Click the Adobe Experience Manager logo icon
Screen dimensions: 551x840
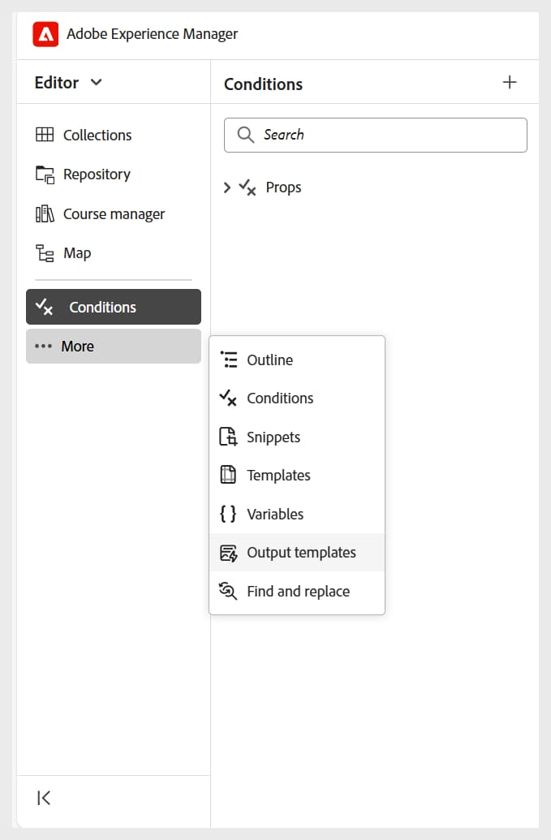tap(45, 34)
